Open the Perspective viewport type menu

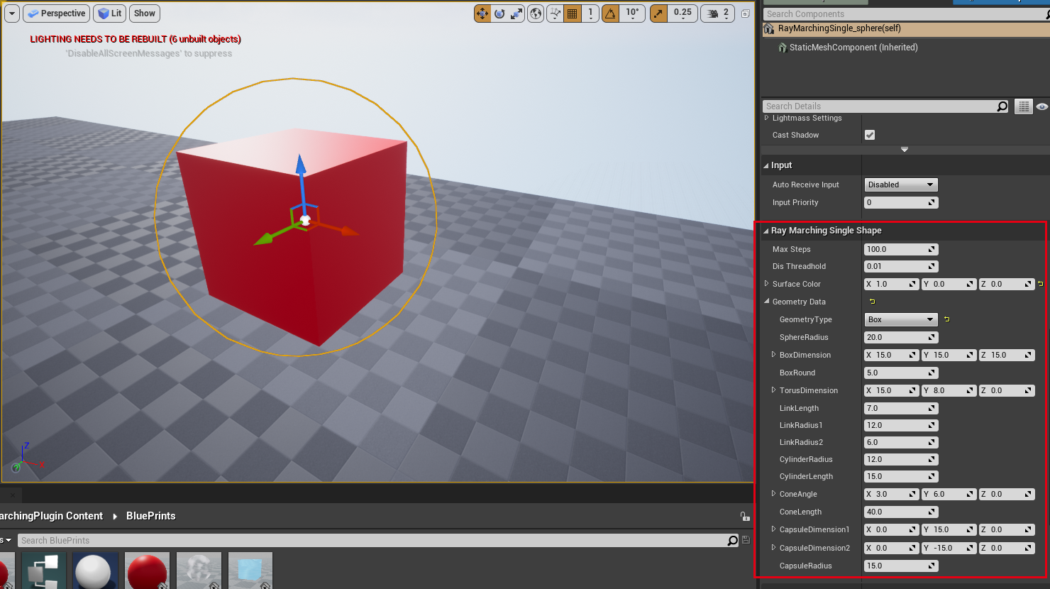point(57,13)
